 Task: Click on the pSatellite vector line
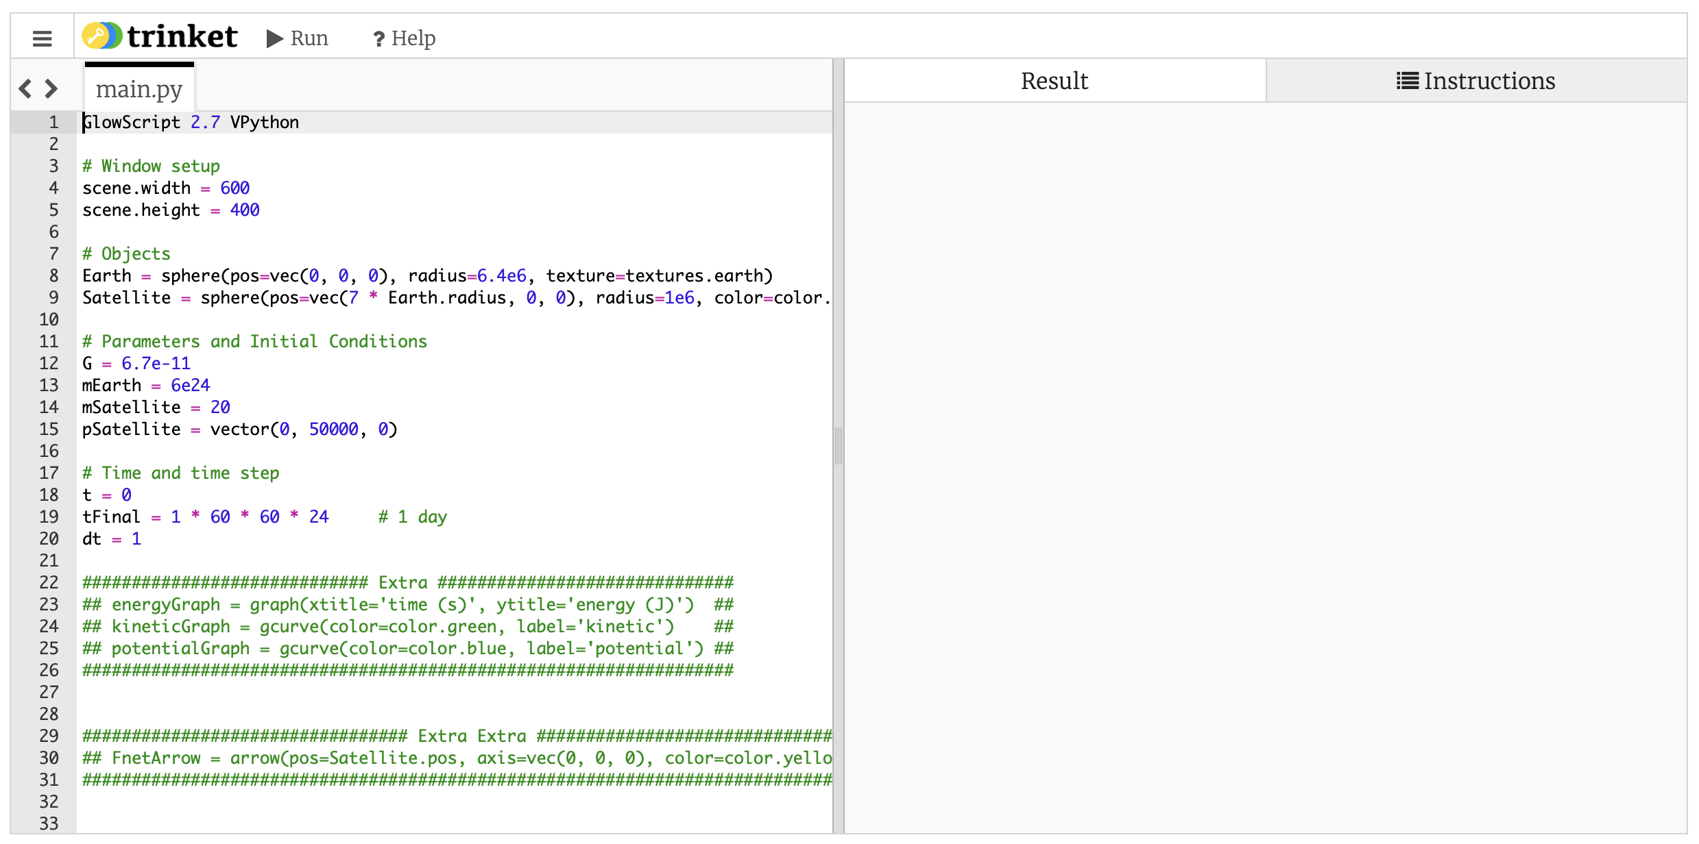(x=239, y=429)
